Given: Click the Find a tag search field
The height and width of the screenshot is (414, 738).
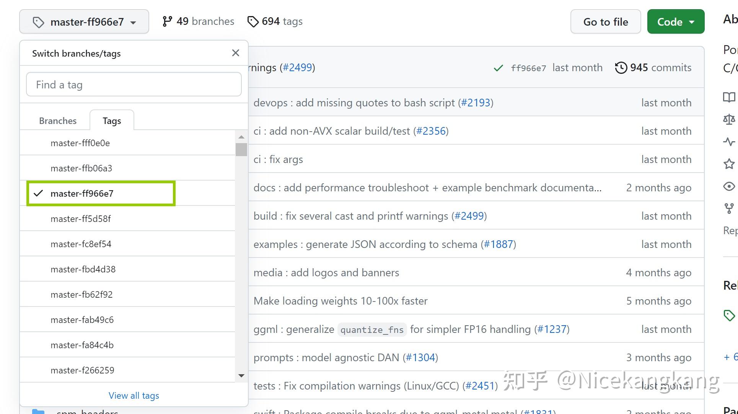Looking at the screenshot, I should pyautogui.click(x=134, y=84).
